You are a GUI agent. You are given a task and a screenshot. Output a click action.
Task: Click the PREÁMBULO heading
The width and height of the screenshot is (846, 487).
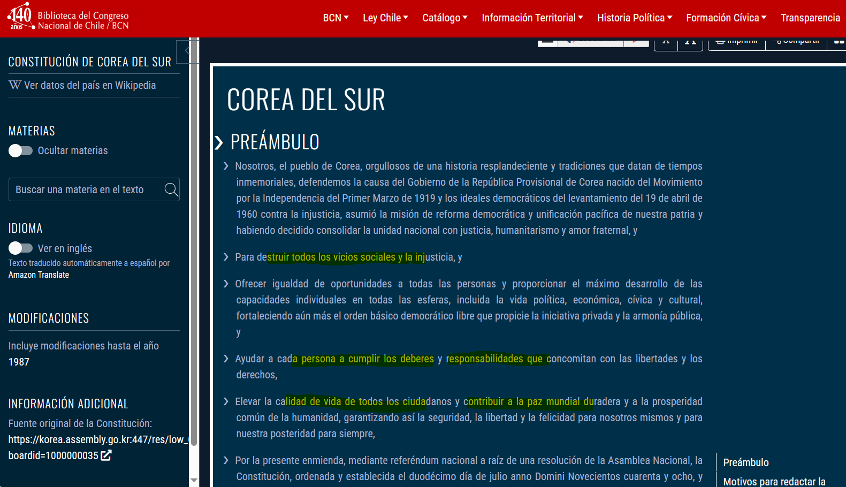pos(275,142)
